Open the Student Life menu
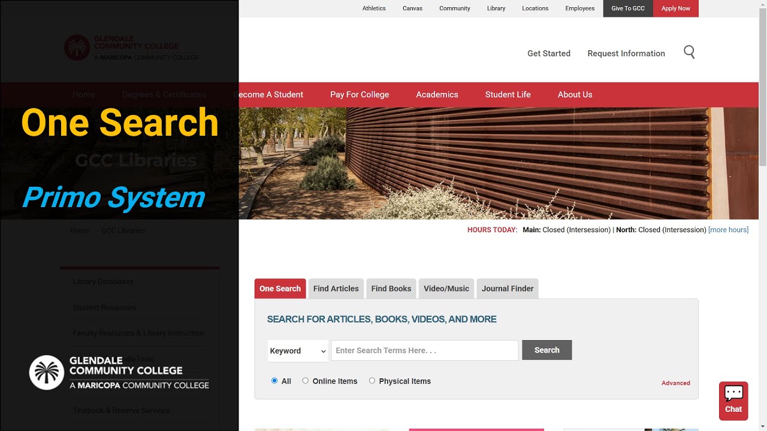This screenshot has width=767, height=431. (508, 95)
